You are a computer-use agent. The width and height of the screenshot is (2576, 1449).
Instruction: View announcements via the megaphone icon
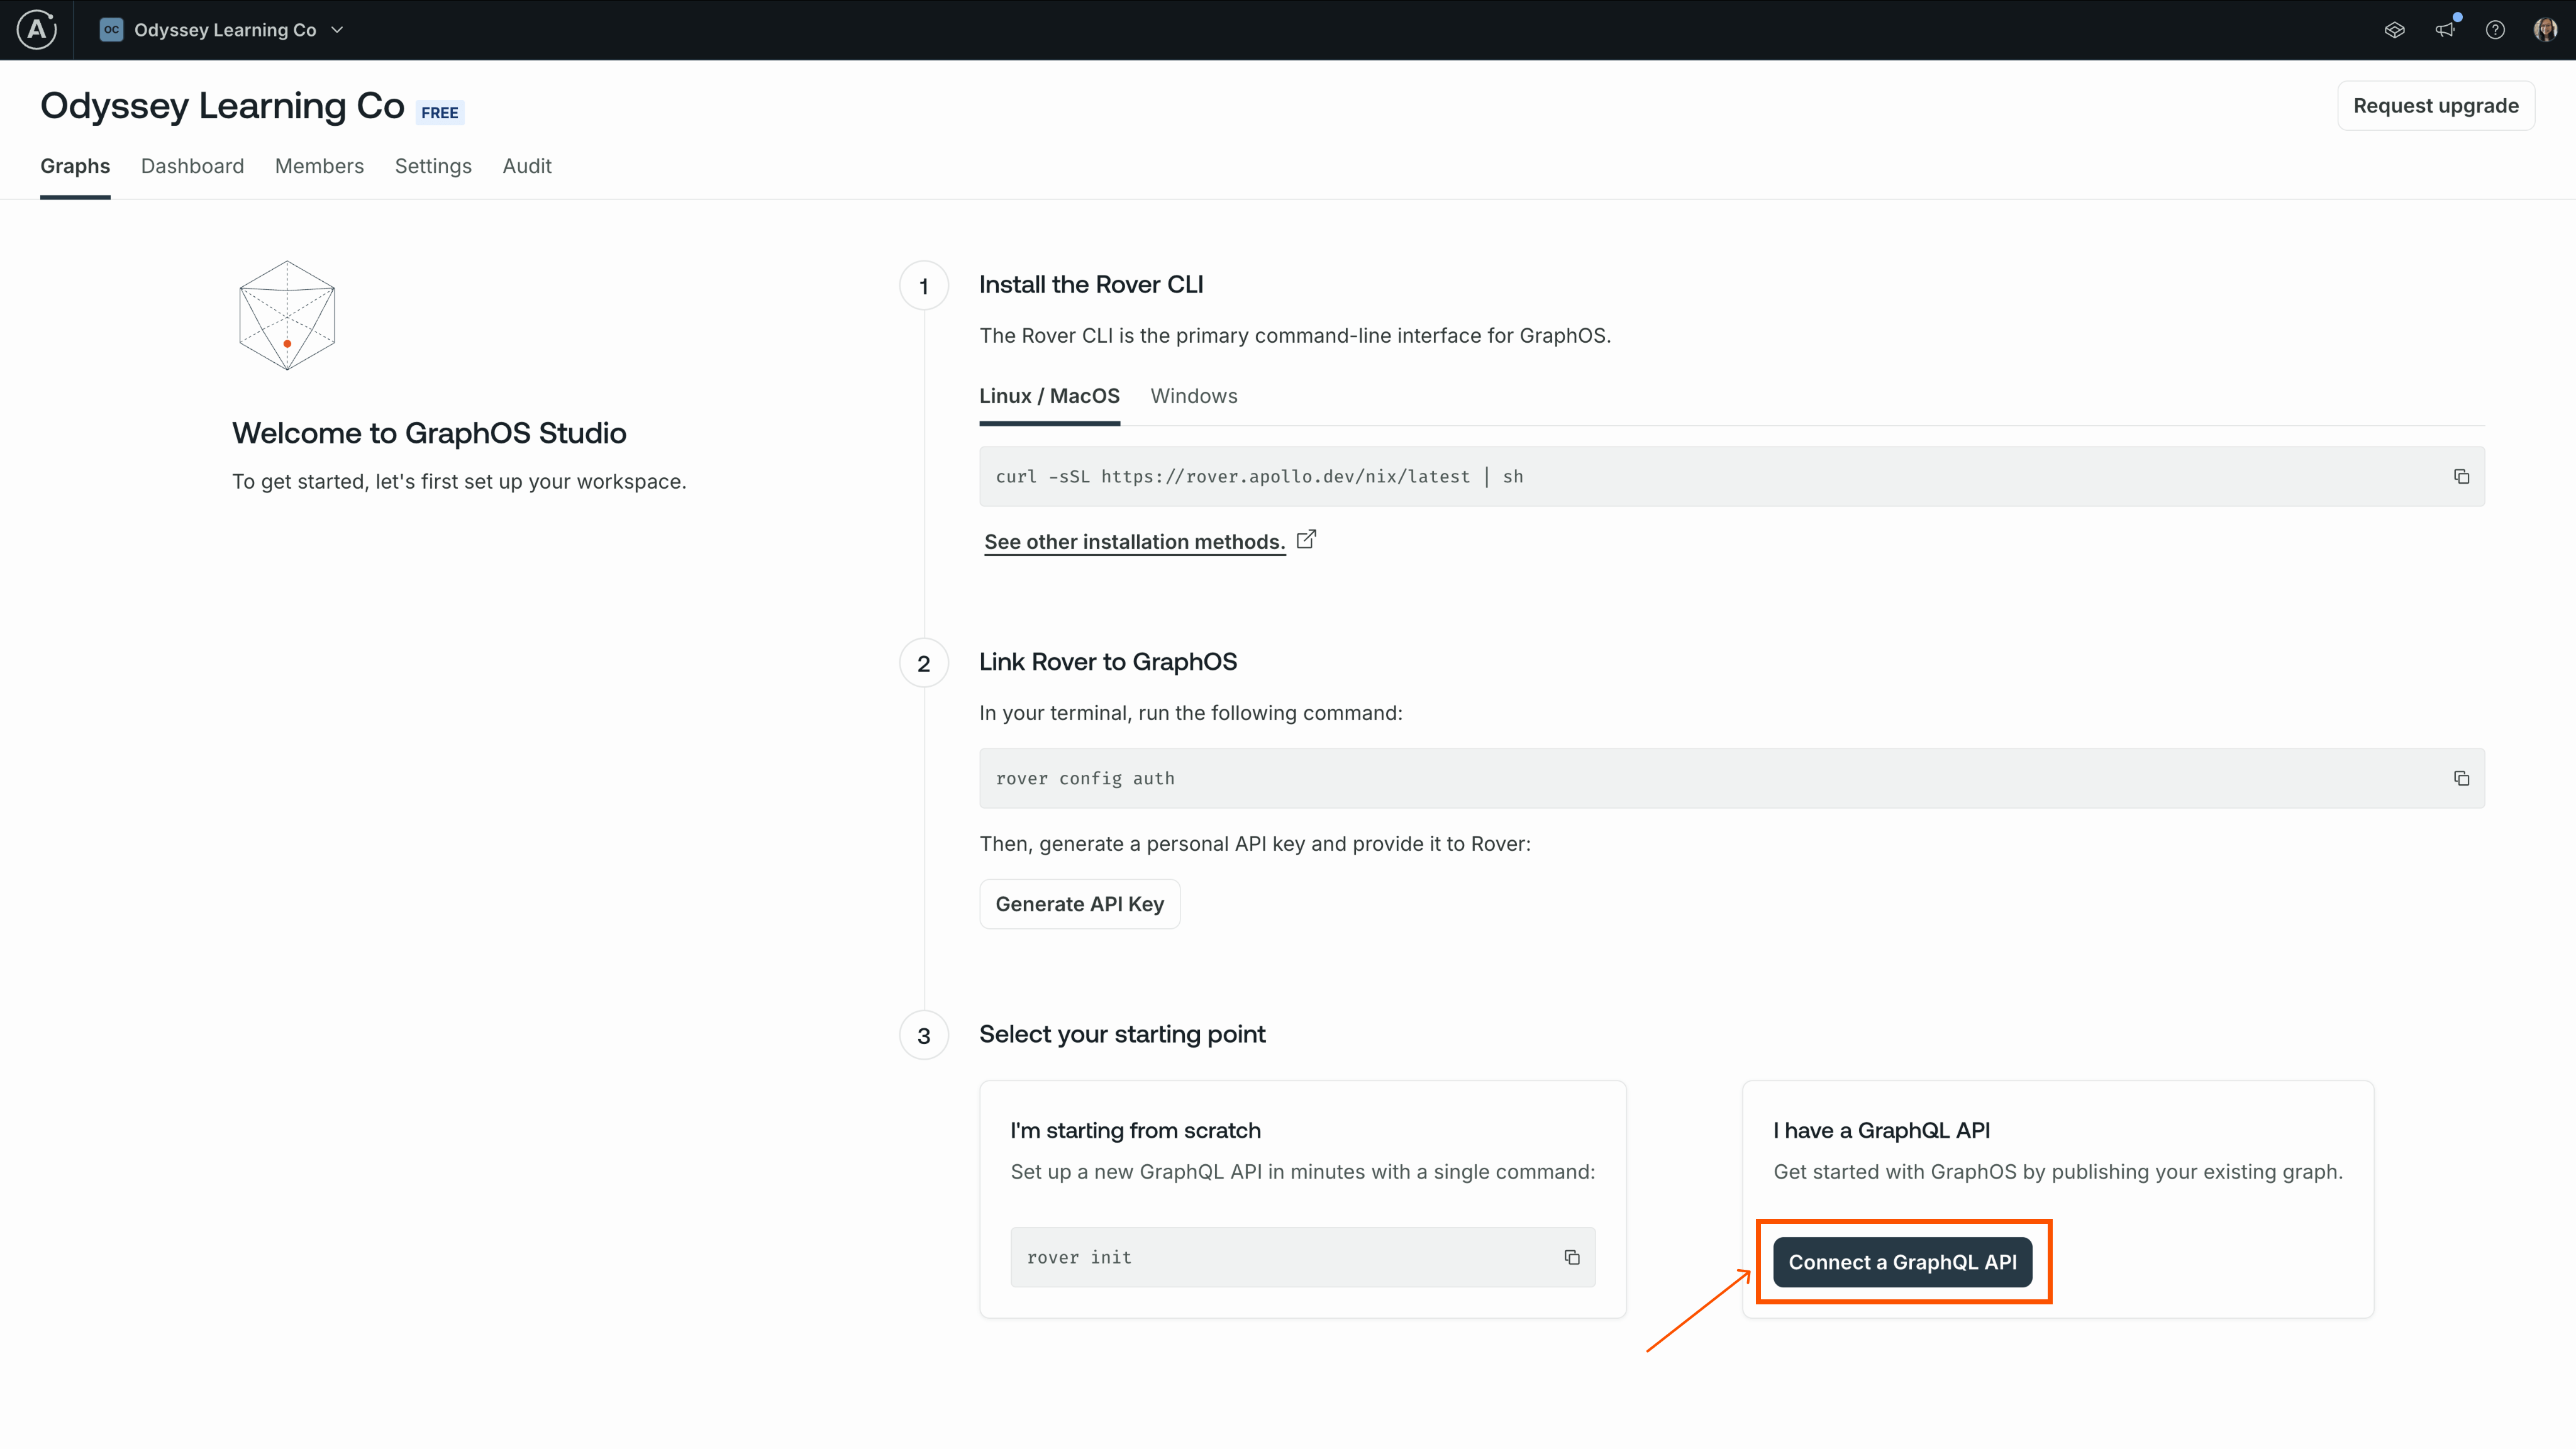click(x=2446, y=30)
